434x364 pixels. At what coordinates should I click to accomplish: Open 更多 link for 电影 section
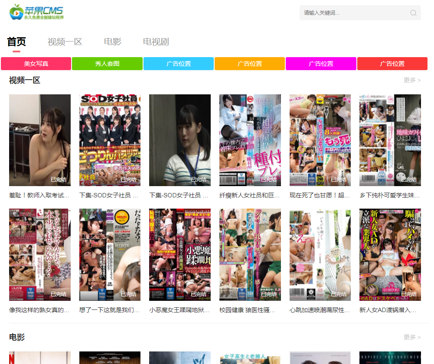412,337
